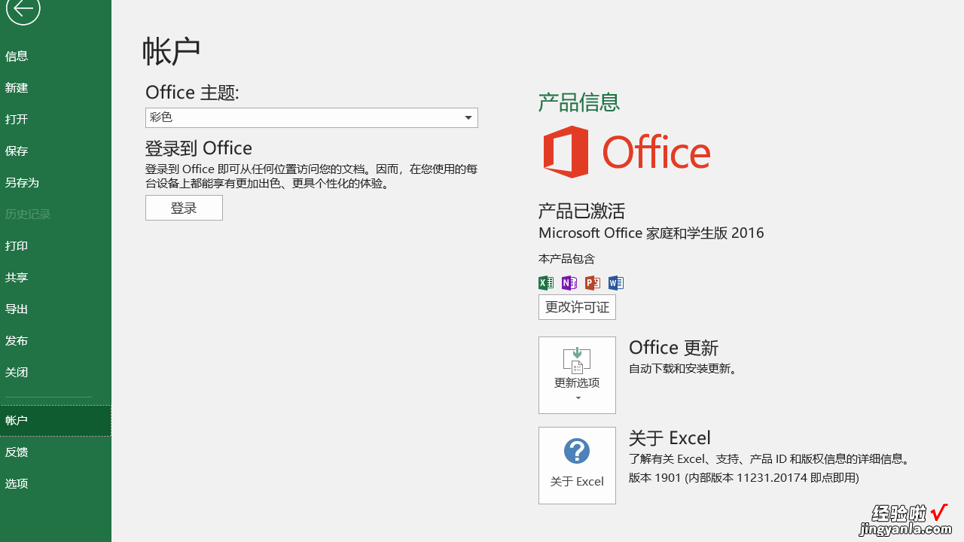Select 发布 in the sidebar
Screen dimensions: 964x542
56,340
